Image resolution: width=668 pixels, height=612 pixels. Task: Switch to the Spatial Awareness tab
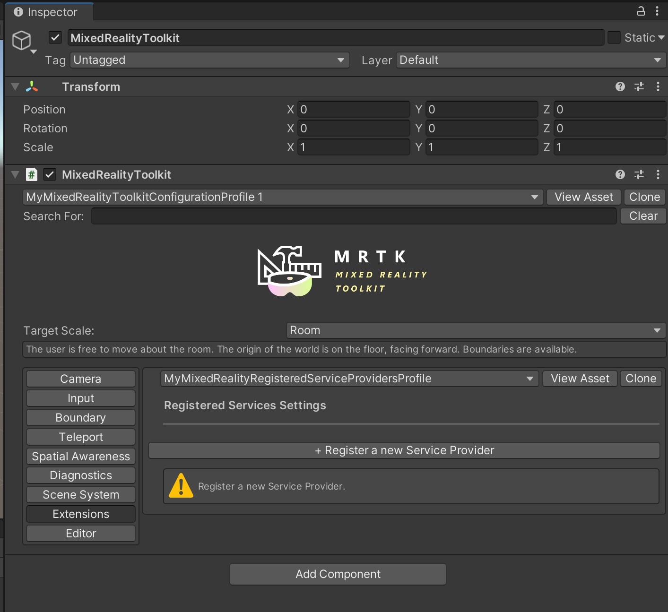pyautogui.click(x=81, y=457)
